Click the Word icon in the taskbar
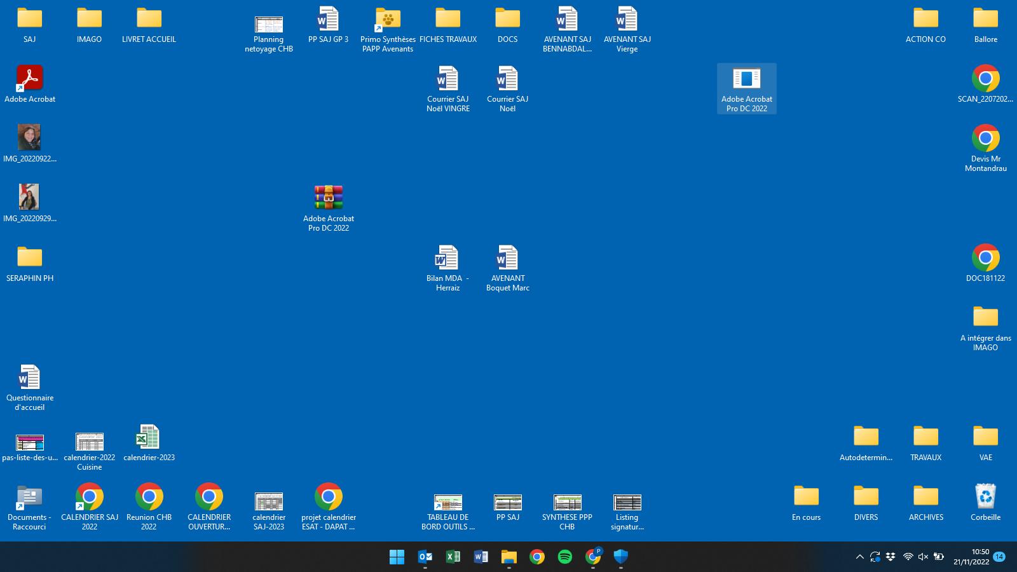 coord(481,557)
